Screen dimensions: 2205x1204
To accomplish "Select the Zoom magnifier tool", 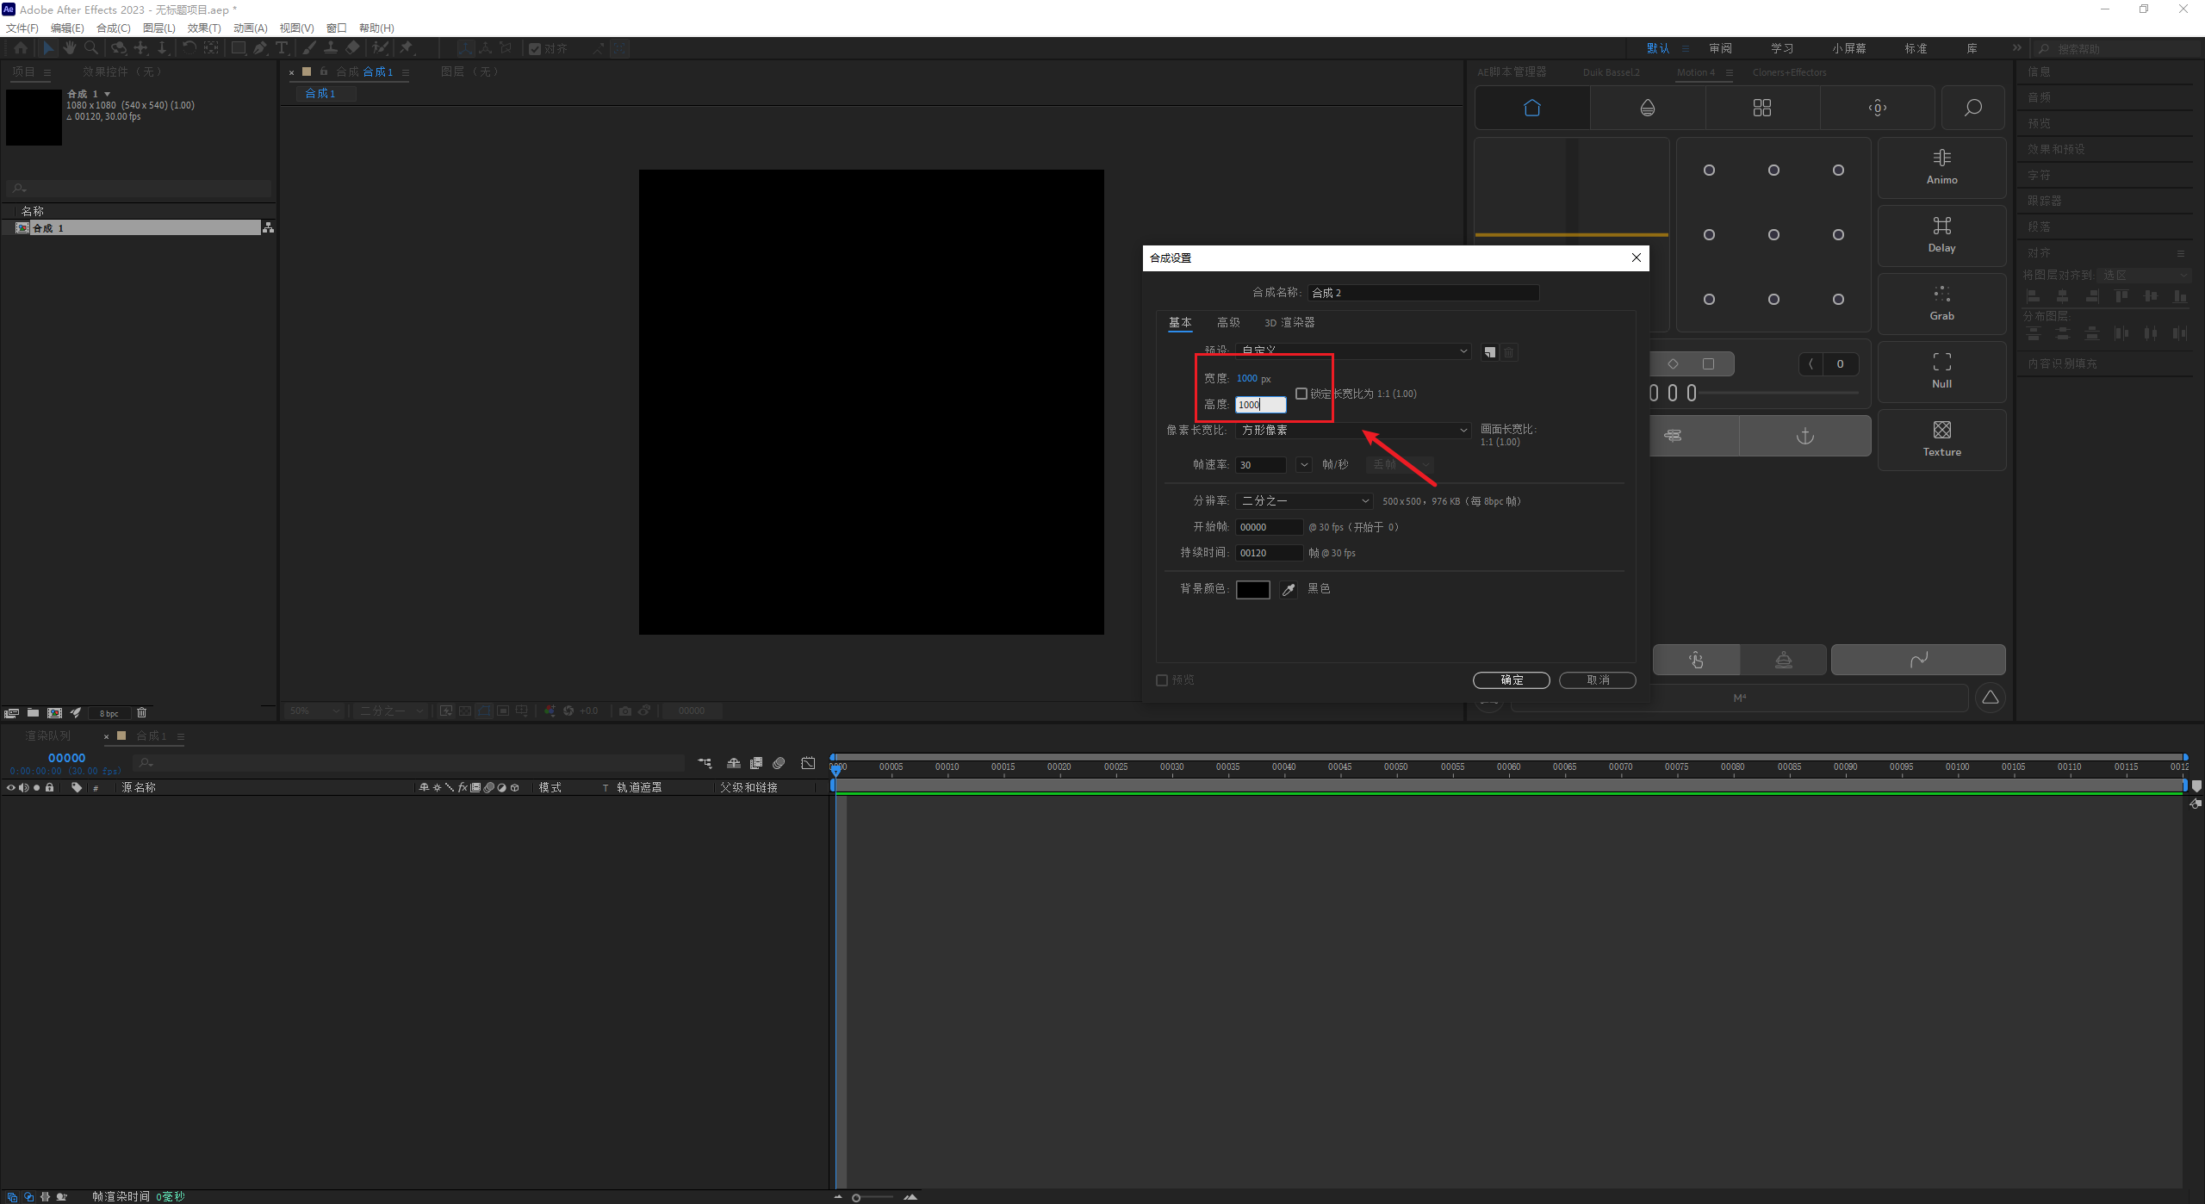I will tap(91, 48).
